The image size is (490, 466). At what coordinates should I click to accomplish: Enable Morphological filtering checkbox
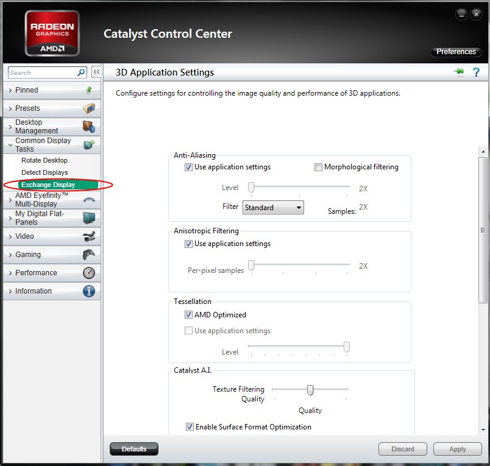click(x=318, y=167)
